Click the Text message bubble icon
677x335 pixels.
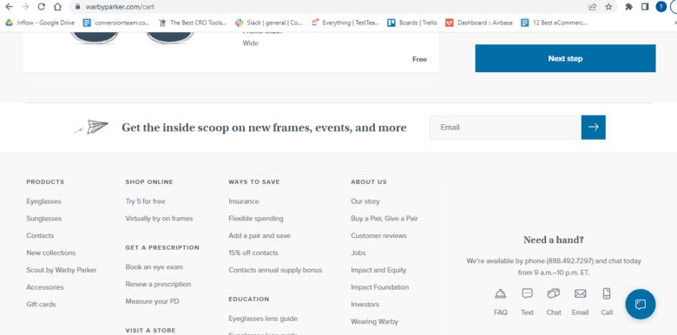[x=527, y=294]
